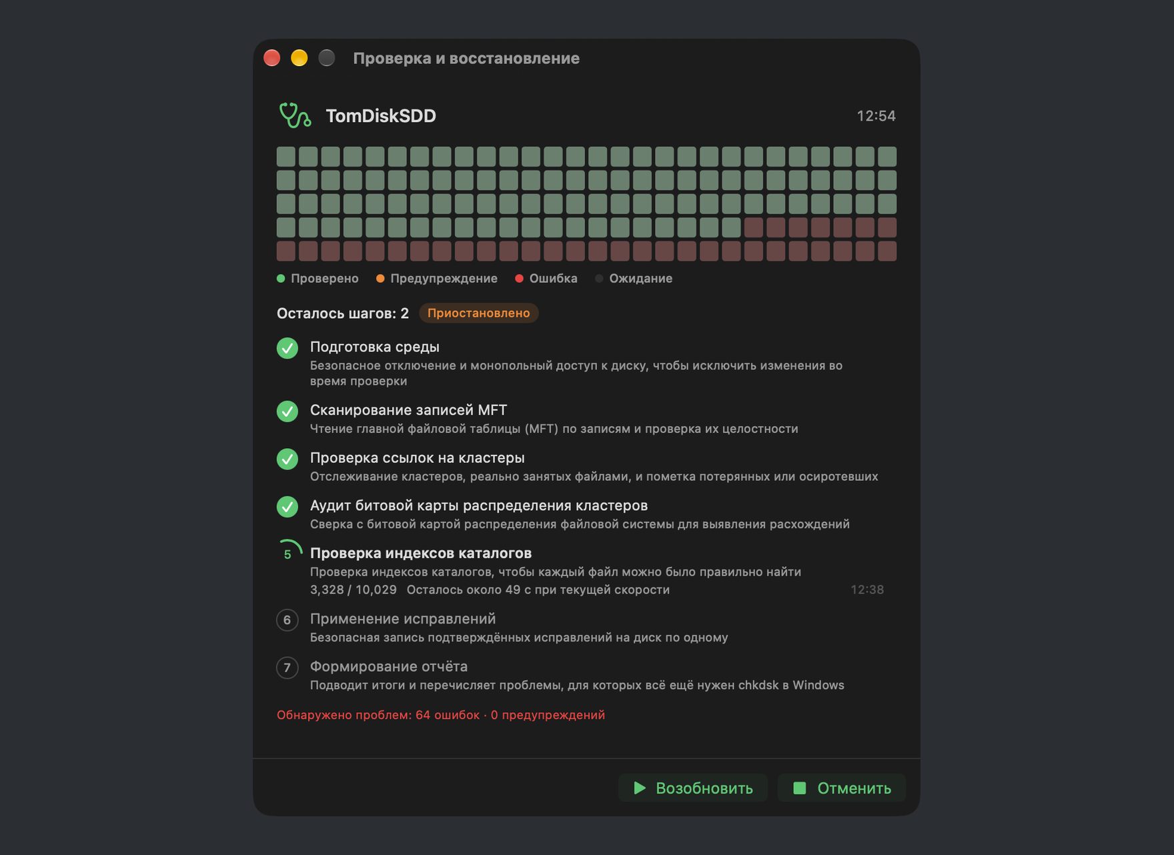Click the 12:38 step time
The height and width of the screenshot is (855, 1174).
click(867, 590)
